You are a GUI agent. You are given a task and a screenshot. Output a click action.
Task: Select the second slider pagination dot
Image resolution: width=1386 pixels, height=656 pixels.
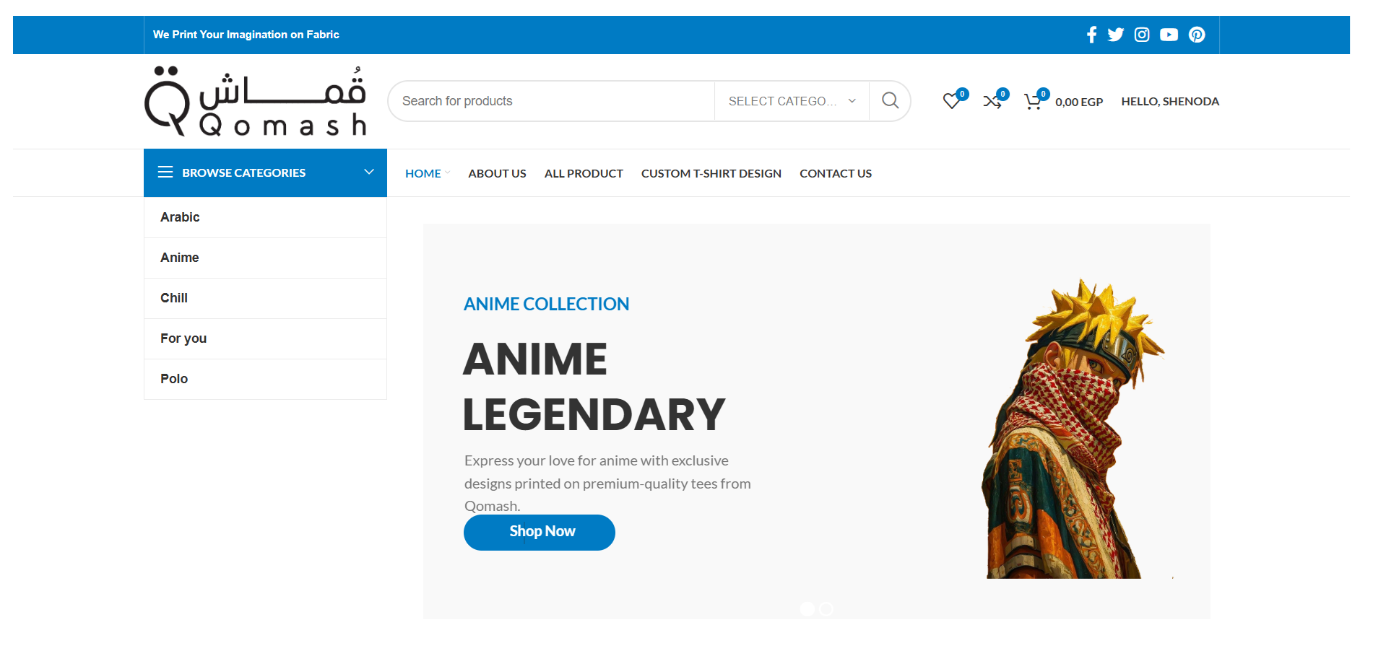pos(826,609)
